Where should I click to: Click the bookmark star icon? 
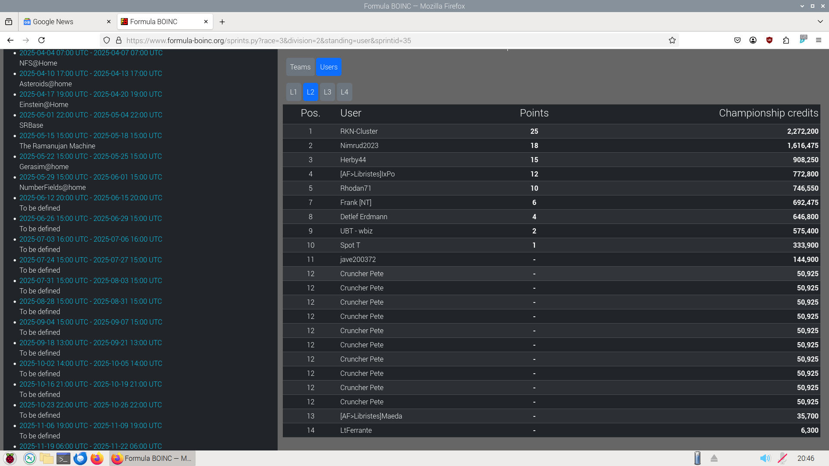[x=672, y=40]
